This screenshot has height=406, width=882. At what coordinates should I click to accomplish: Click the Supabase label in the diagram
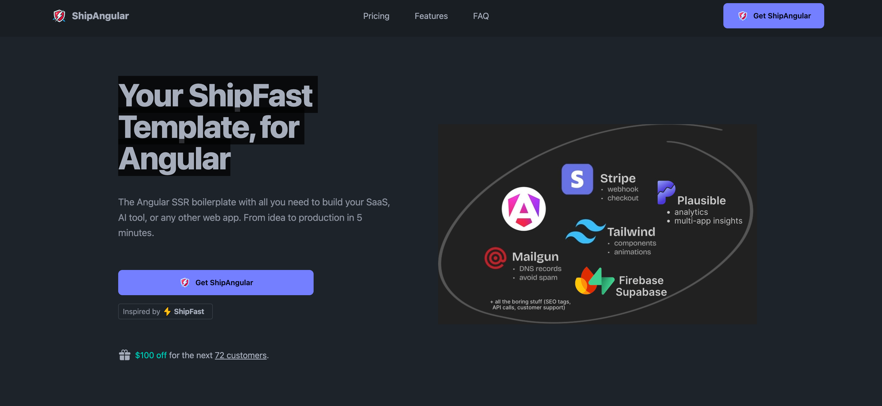(641, 292)
